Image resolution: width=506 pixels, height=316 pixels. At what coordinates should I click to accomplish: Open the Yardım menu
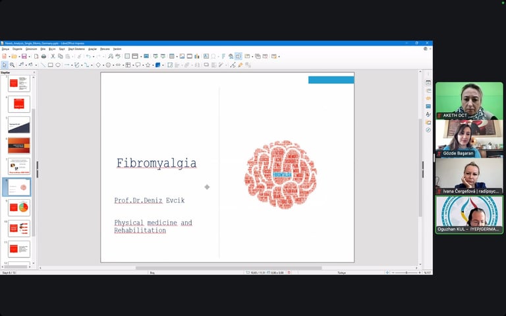(x=117, y=49)
